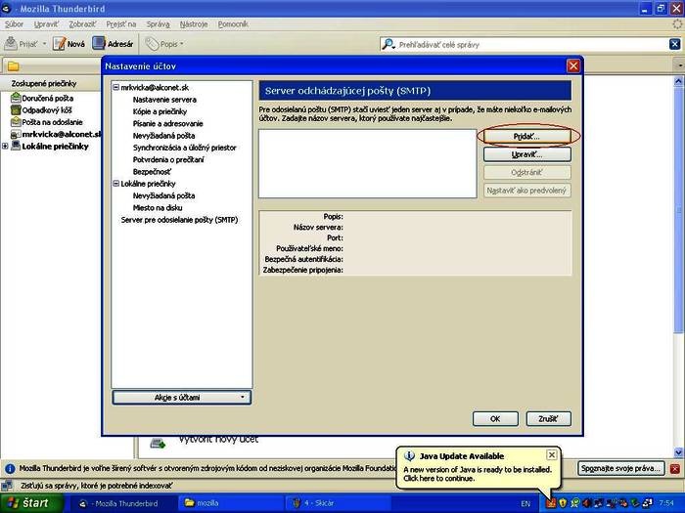The image size is (685, 513).
Task: Click the taskbar clock showing 7:54
Action: coord(666,503)
